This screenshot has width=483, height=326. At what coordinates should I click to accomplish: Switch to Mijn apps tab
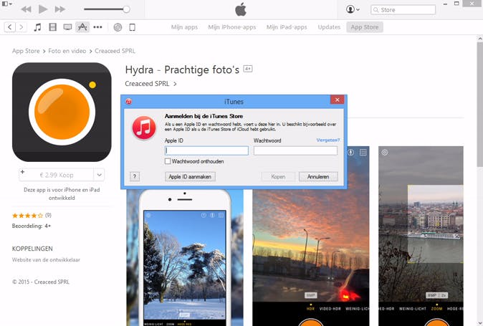coord(184,27)
